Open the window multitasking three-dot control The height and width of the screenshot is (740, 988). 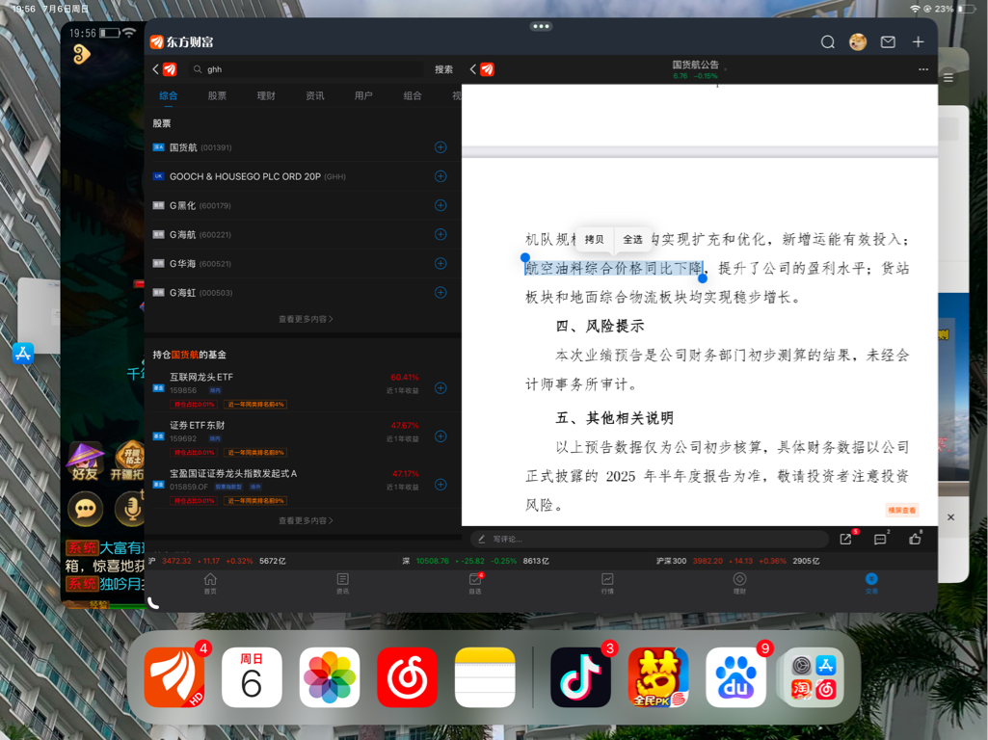(x=542, y=26)
